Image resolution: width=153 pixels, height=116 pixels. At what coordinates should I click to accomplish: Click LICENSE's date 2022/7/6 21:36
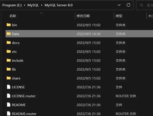click(89, 87)
